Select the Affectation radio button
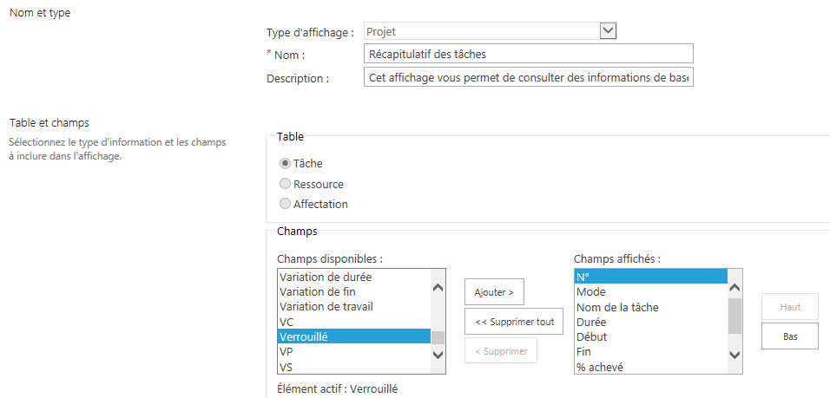This screenshot has width=830, height=398. click(x=285, y=204)
